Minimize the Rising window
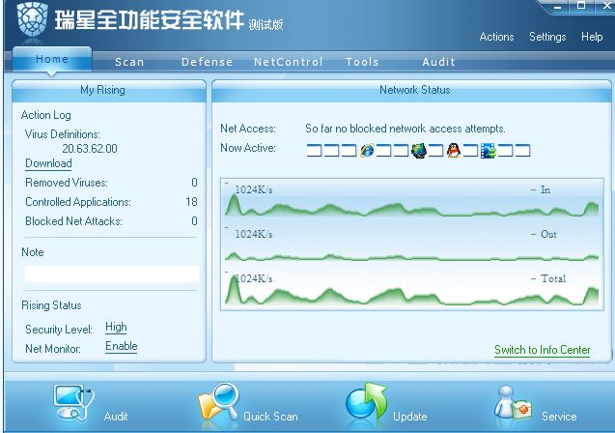Viewport: 615px width, 433px height. point(558,7)
